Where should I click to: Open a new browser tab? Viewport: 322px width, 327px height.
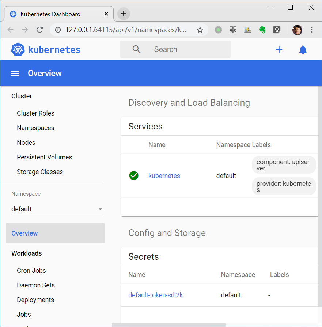tap(124, 14)
